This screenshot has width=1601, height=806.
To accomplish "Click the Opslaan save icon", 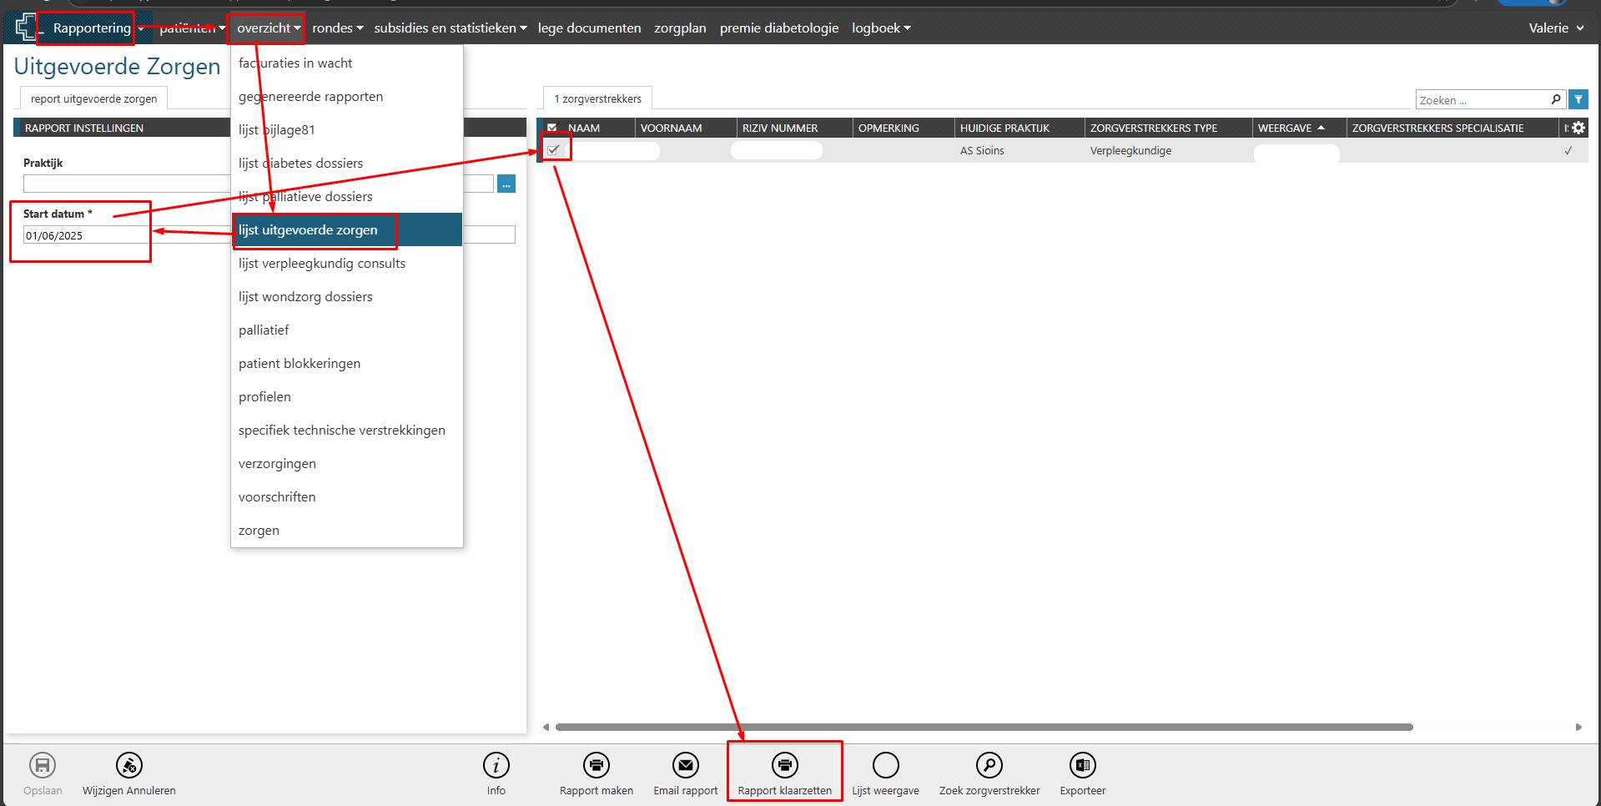I will coord(43,765).
